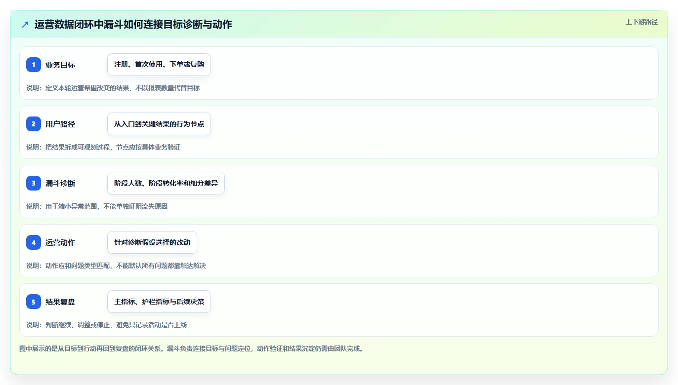678x385 pixels.
Task: Click the 阶段人数、阶段转化率和细分差异 chip
Action: 166,183
